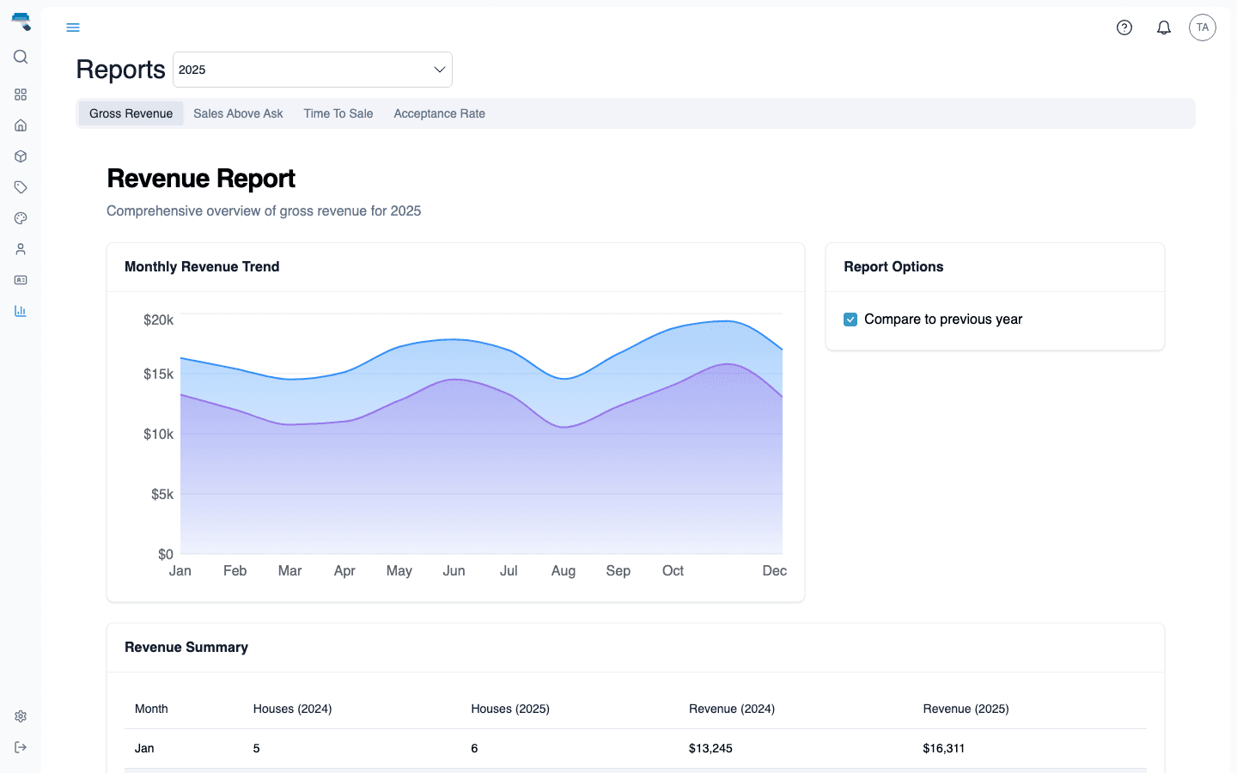Open the search icon in the sidebar
The width and height of the screenshot is (1237, 773).
[x=20, y=57]
